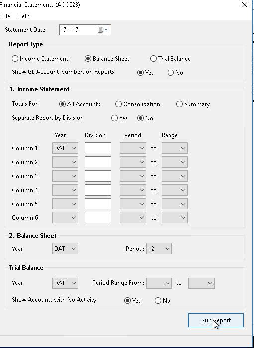Open the Help menu
This screenshot has height=348, width=254.
[23, 16]
